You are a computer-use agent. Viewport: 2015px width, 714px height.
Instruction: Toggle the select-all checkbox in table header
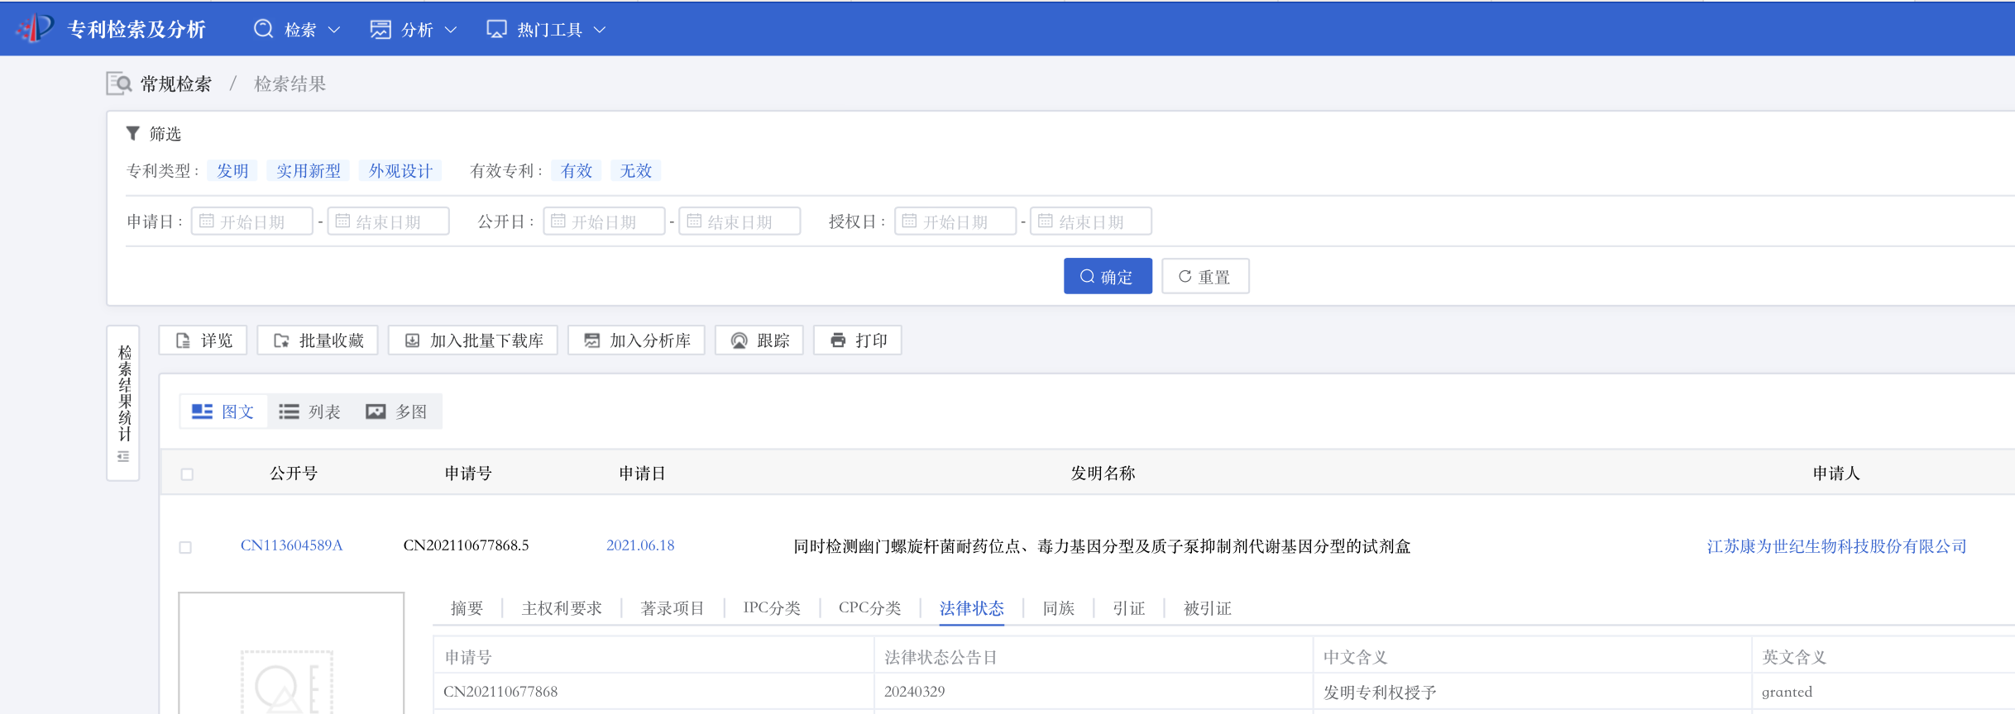(x=187, y=474)
